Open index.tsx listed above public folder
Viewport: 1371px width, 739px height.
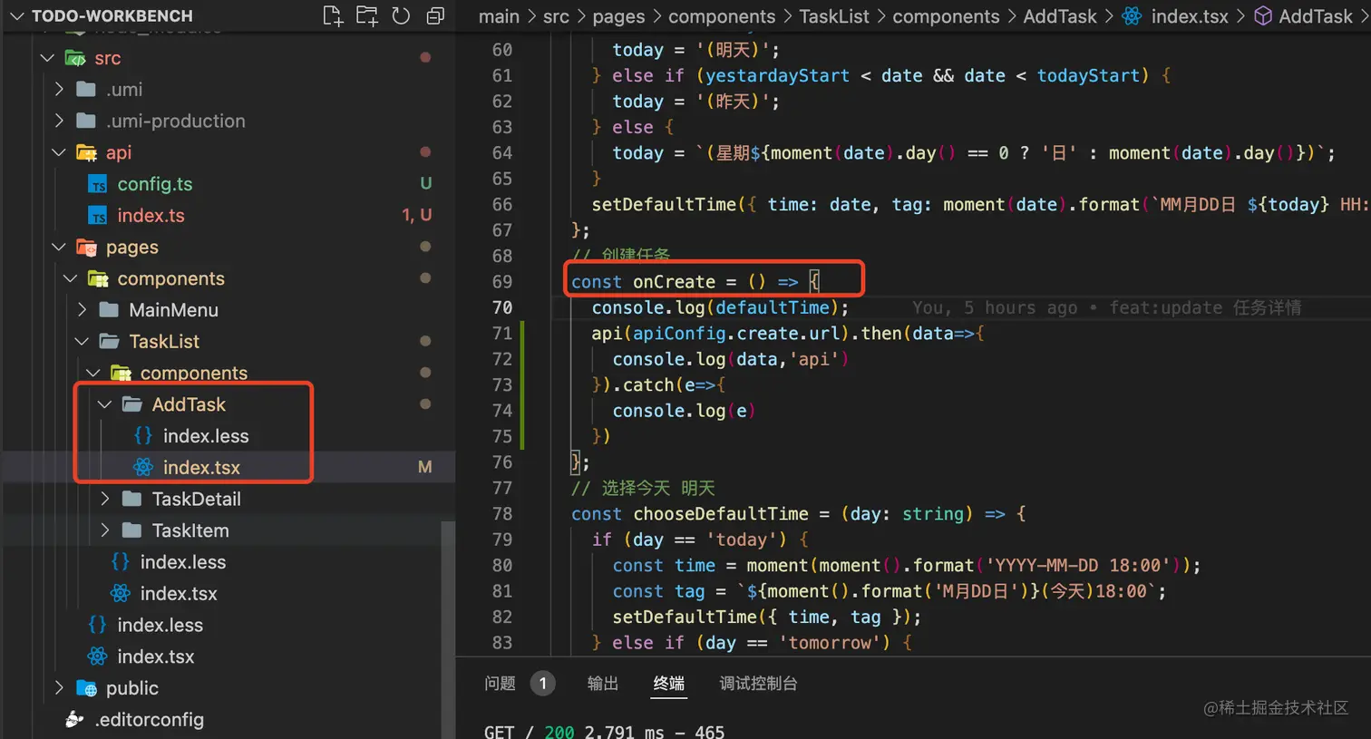tap(155, 656)
